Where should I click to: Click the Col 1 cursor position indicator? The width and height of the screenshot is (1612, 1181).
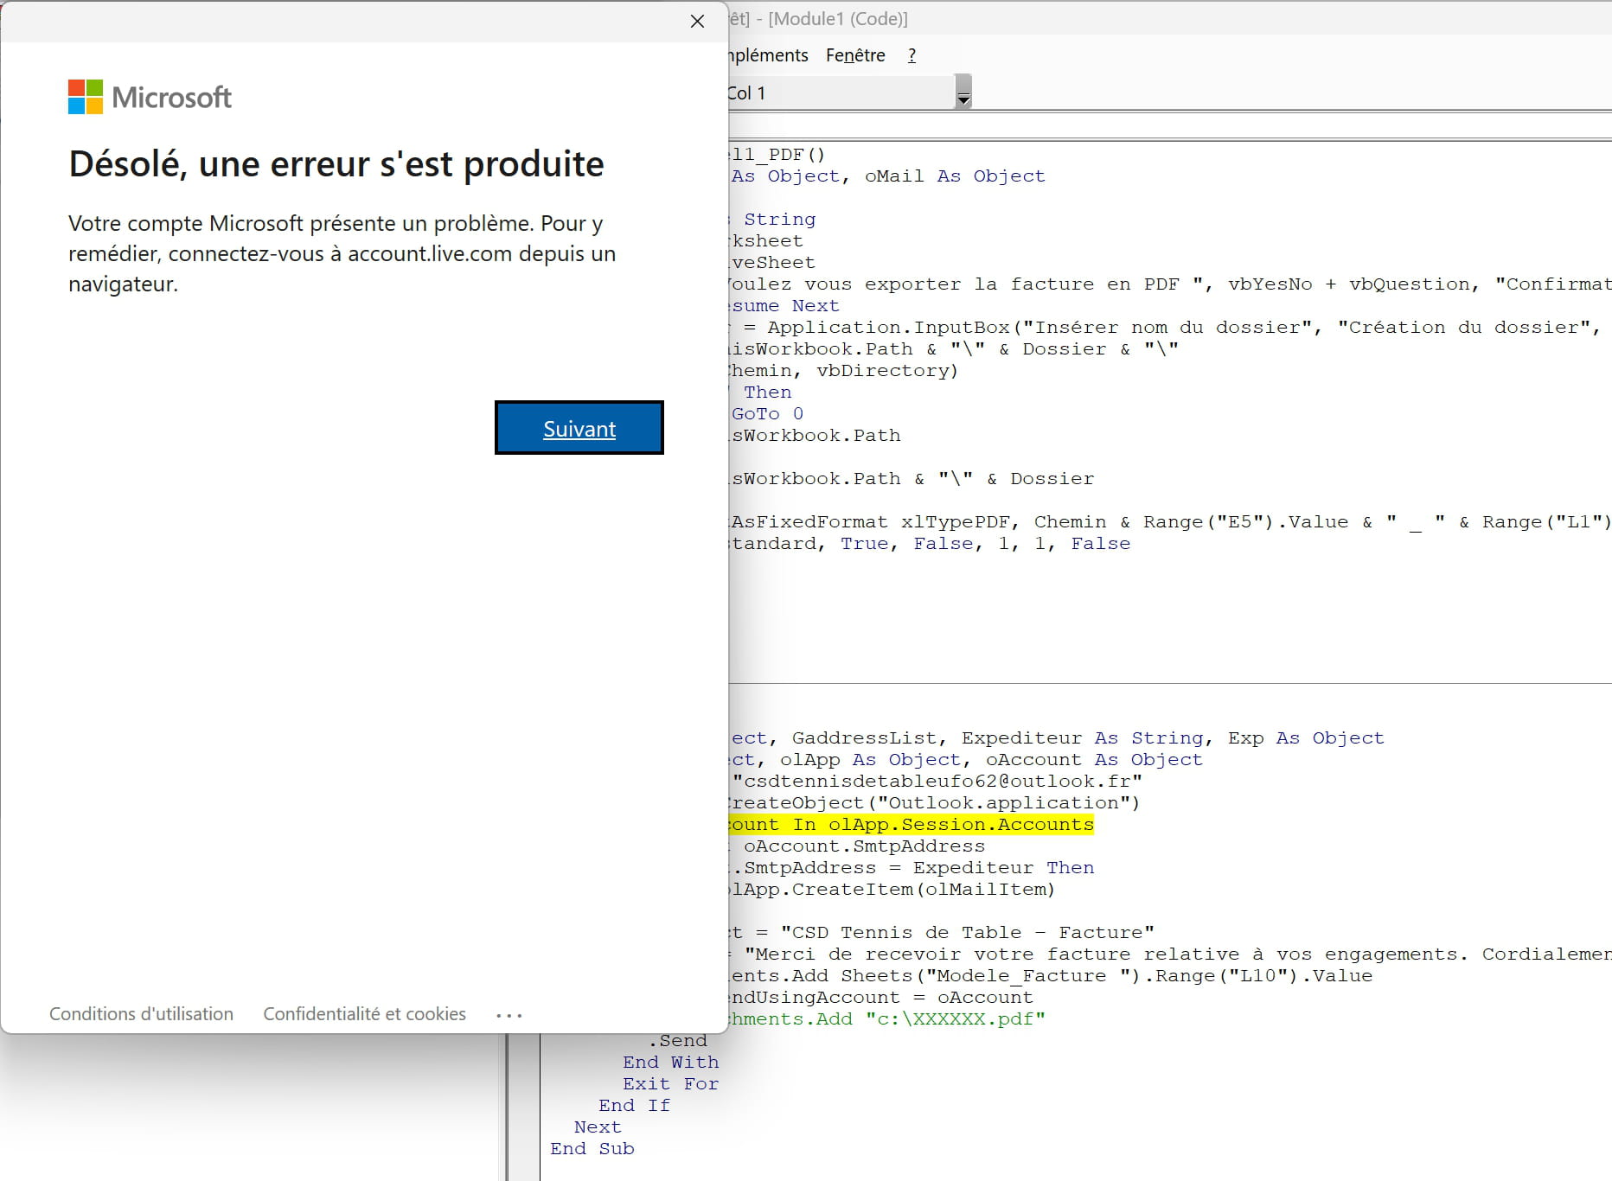747,93
